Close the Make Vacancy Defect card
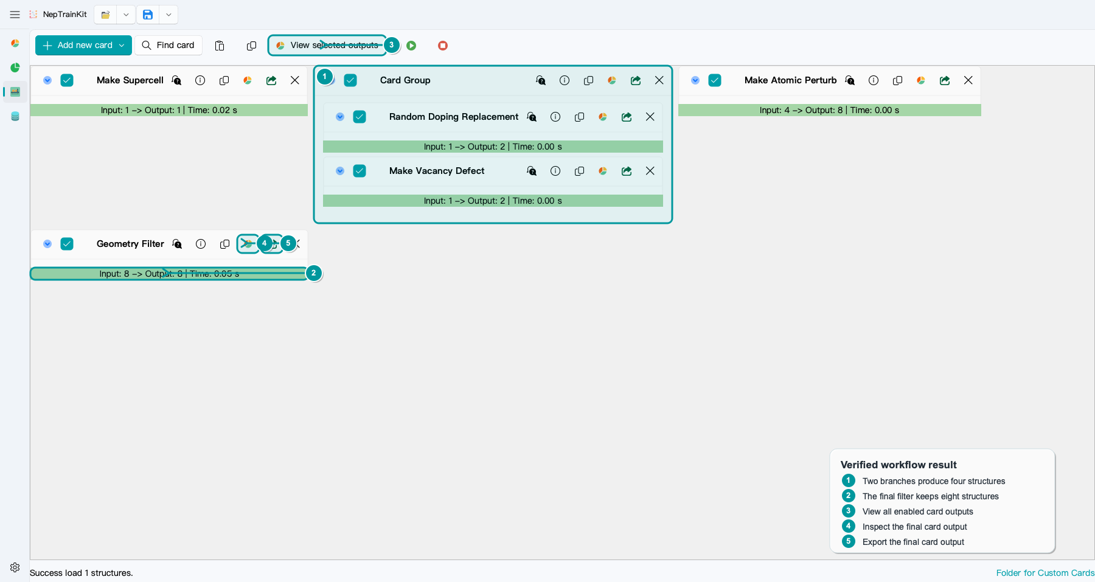The width and height of the screenshot is (1095, 582). (x=650, y=171)
